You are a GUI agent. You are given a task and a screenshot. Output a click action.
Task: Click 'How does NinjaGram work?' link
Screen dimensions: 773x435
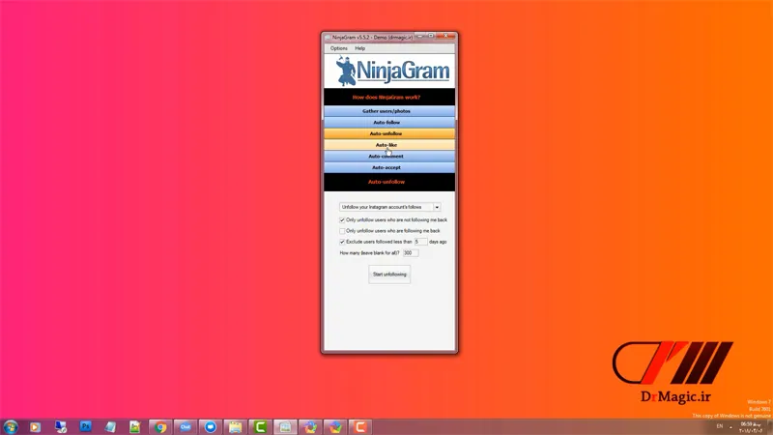click(386, 98)
